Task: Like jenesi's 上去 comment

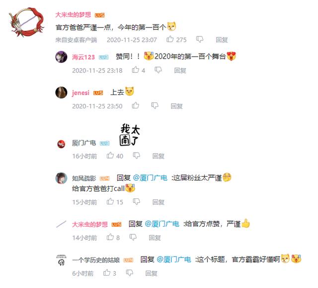Action: click(x=136, y=105)
